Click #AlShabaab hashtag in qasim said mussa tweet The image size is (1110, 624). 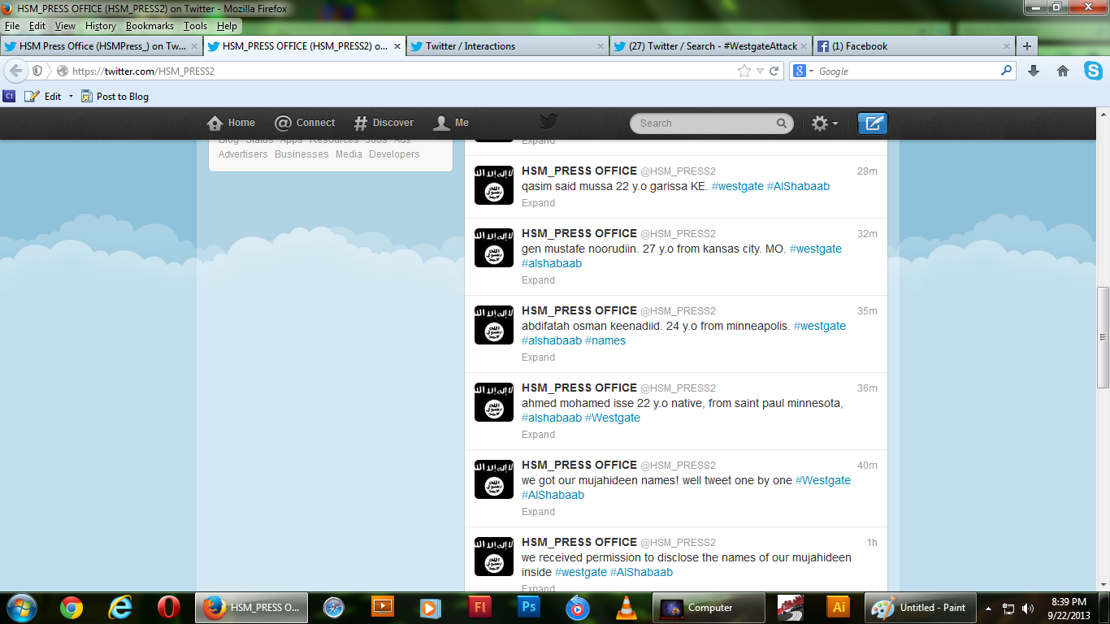(x=798, y=186)
